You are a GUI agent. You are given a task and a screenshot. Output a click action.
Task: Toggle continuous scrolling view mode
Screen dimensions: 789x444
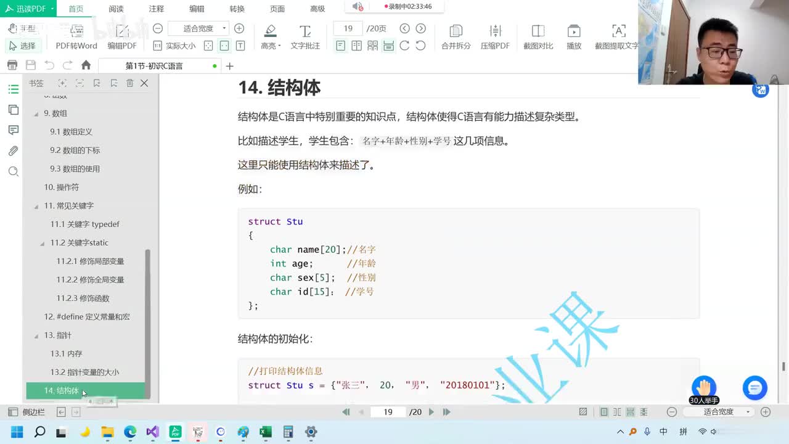pyautogui.click(x=388, y=46)
